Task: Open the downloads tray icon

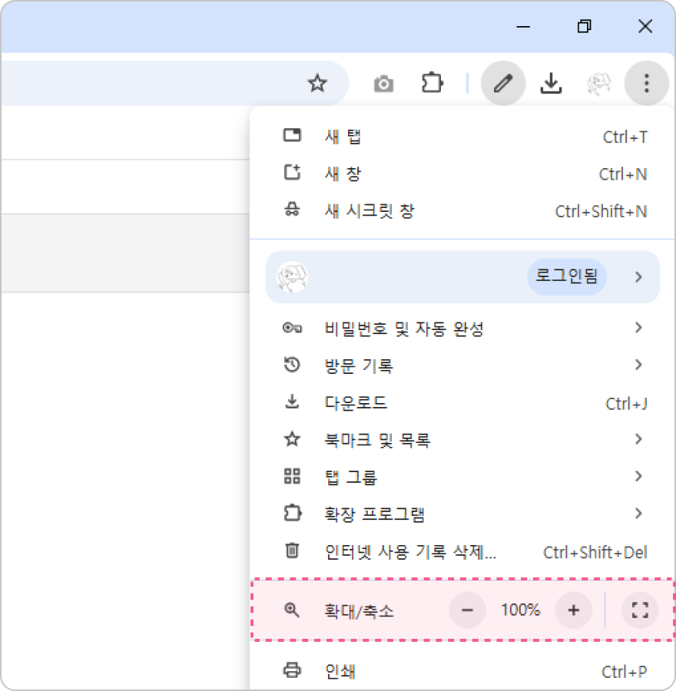Action: click(x=551, y=83)
